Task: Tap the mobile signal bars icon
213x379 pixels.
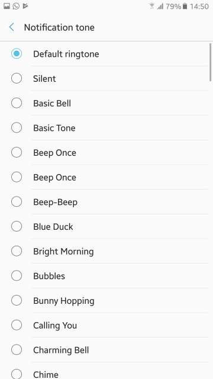Action: 160,7
